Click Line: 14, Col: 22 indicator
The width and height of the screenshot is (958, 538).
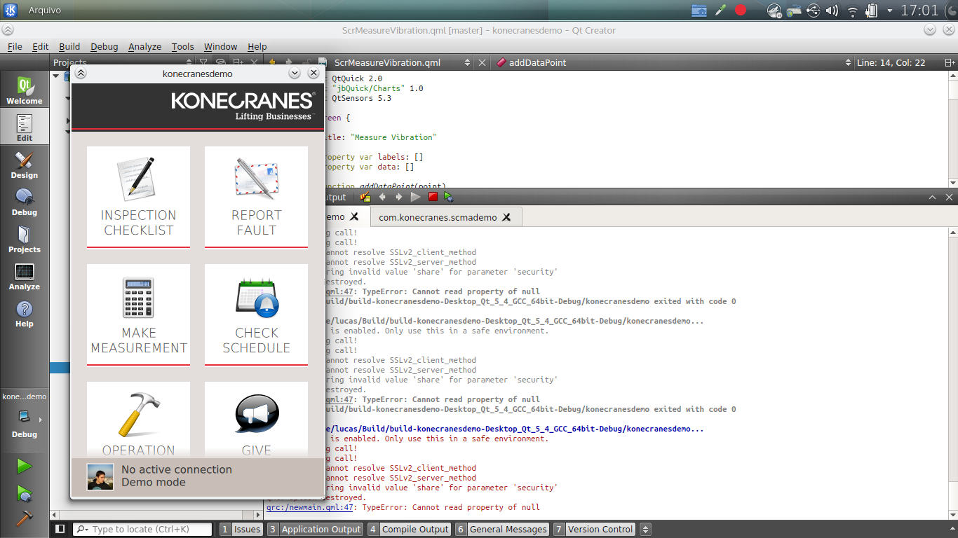click(891, 62)
